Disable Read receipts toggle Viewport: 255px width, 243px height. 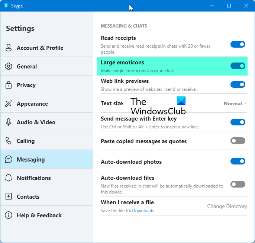click(x=238, y=44)
